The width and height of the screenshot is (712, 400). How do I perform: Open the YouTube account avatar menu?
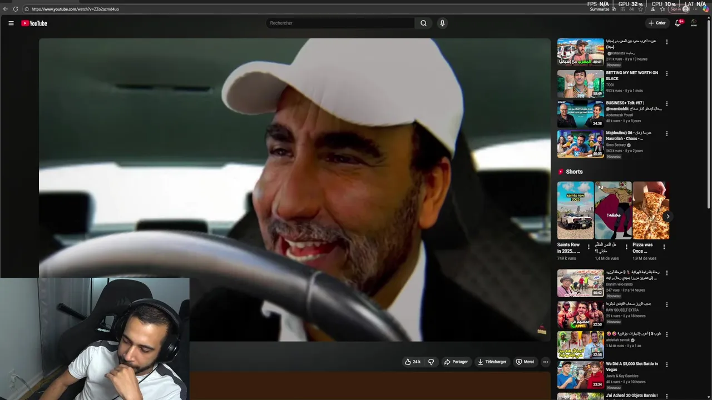click(x=694, y=23)
